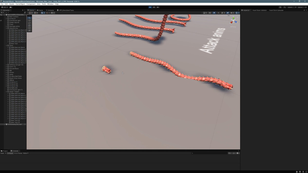Toggle scene lighting bulb
This screenshot has width=308, height=173.
click(214, 13)
